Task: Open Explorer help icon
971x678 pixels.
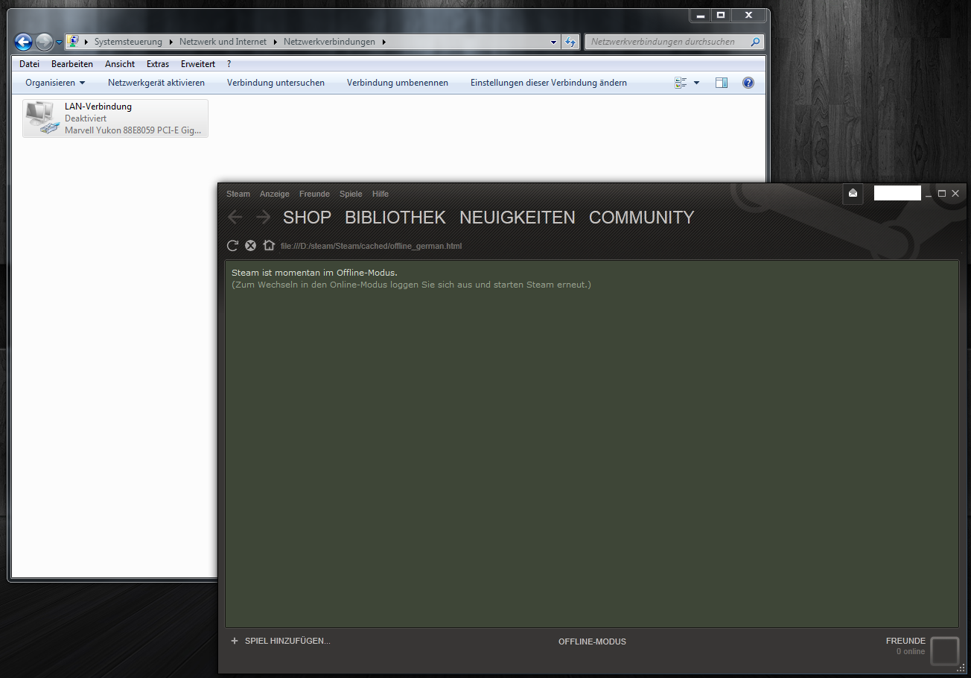Action: pos(748,83)
